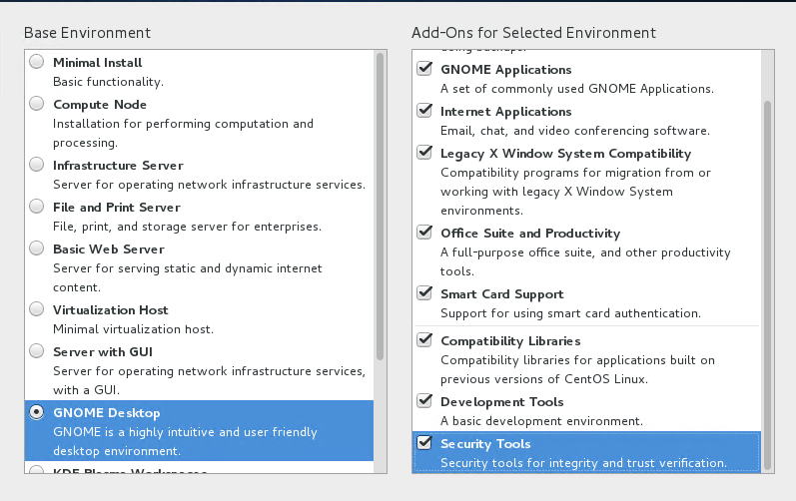Click 'Security tools for integrity and trust verification.'

[x=584, y=463]
